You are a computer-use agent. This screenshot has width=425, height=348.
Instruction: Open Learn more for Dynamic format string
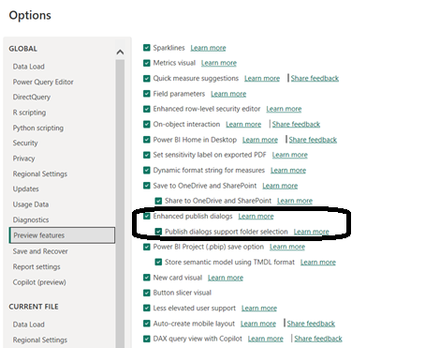coord(288,171)
